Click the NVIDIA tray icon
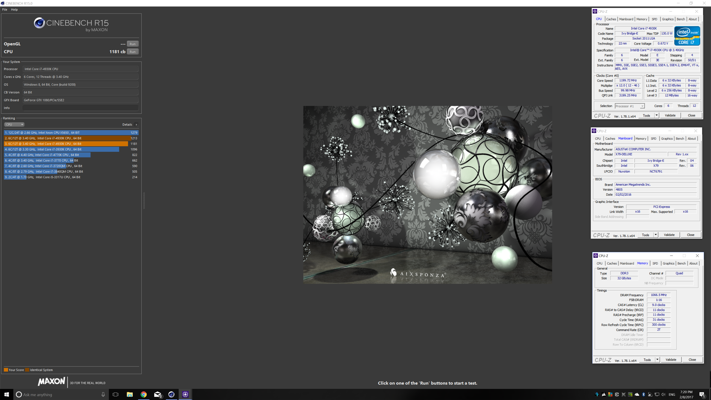Viewport: 711px width, 400px height. click(x=630, y=395)
